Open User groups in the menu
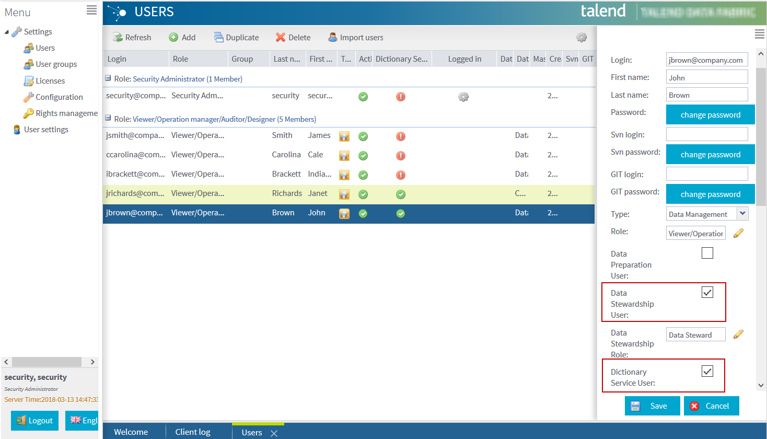The width and height of the screenshot is (767, 439). [x=56, y=64]
